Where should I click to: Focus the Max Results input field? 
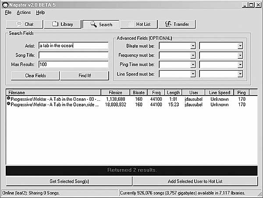tap(74, 64)
